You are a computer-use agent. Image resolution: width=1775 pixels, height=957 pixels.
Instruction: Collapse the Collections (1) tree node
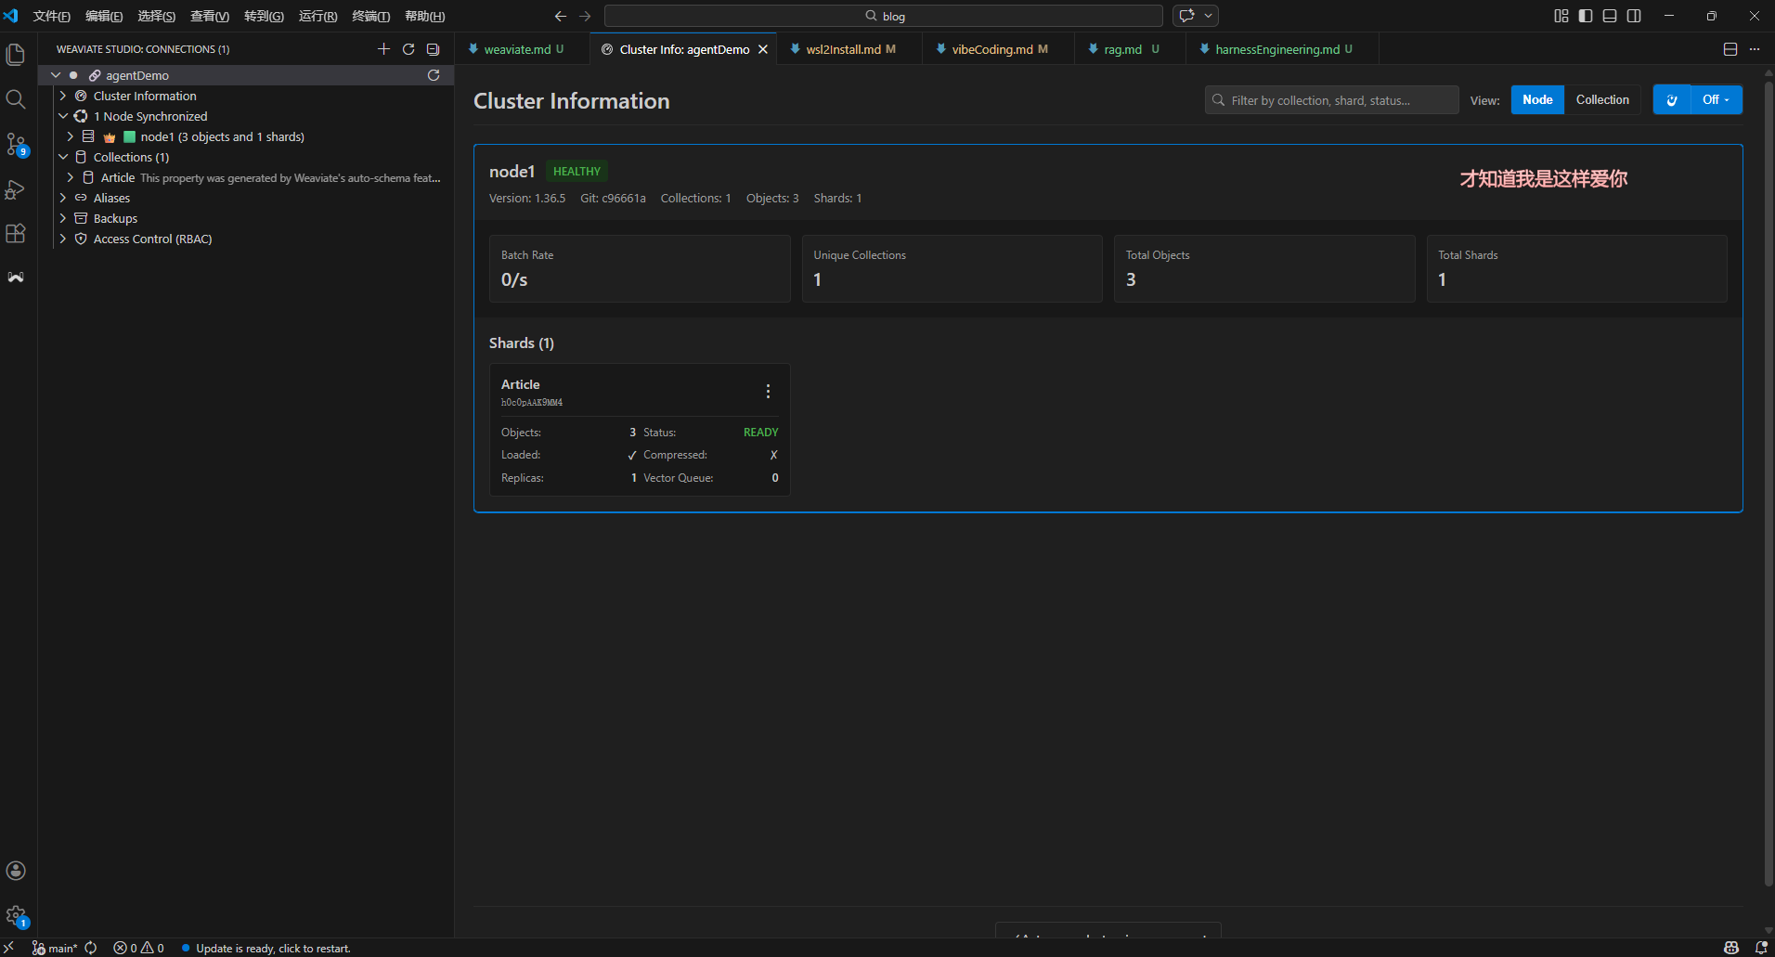[63, 157]
